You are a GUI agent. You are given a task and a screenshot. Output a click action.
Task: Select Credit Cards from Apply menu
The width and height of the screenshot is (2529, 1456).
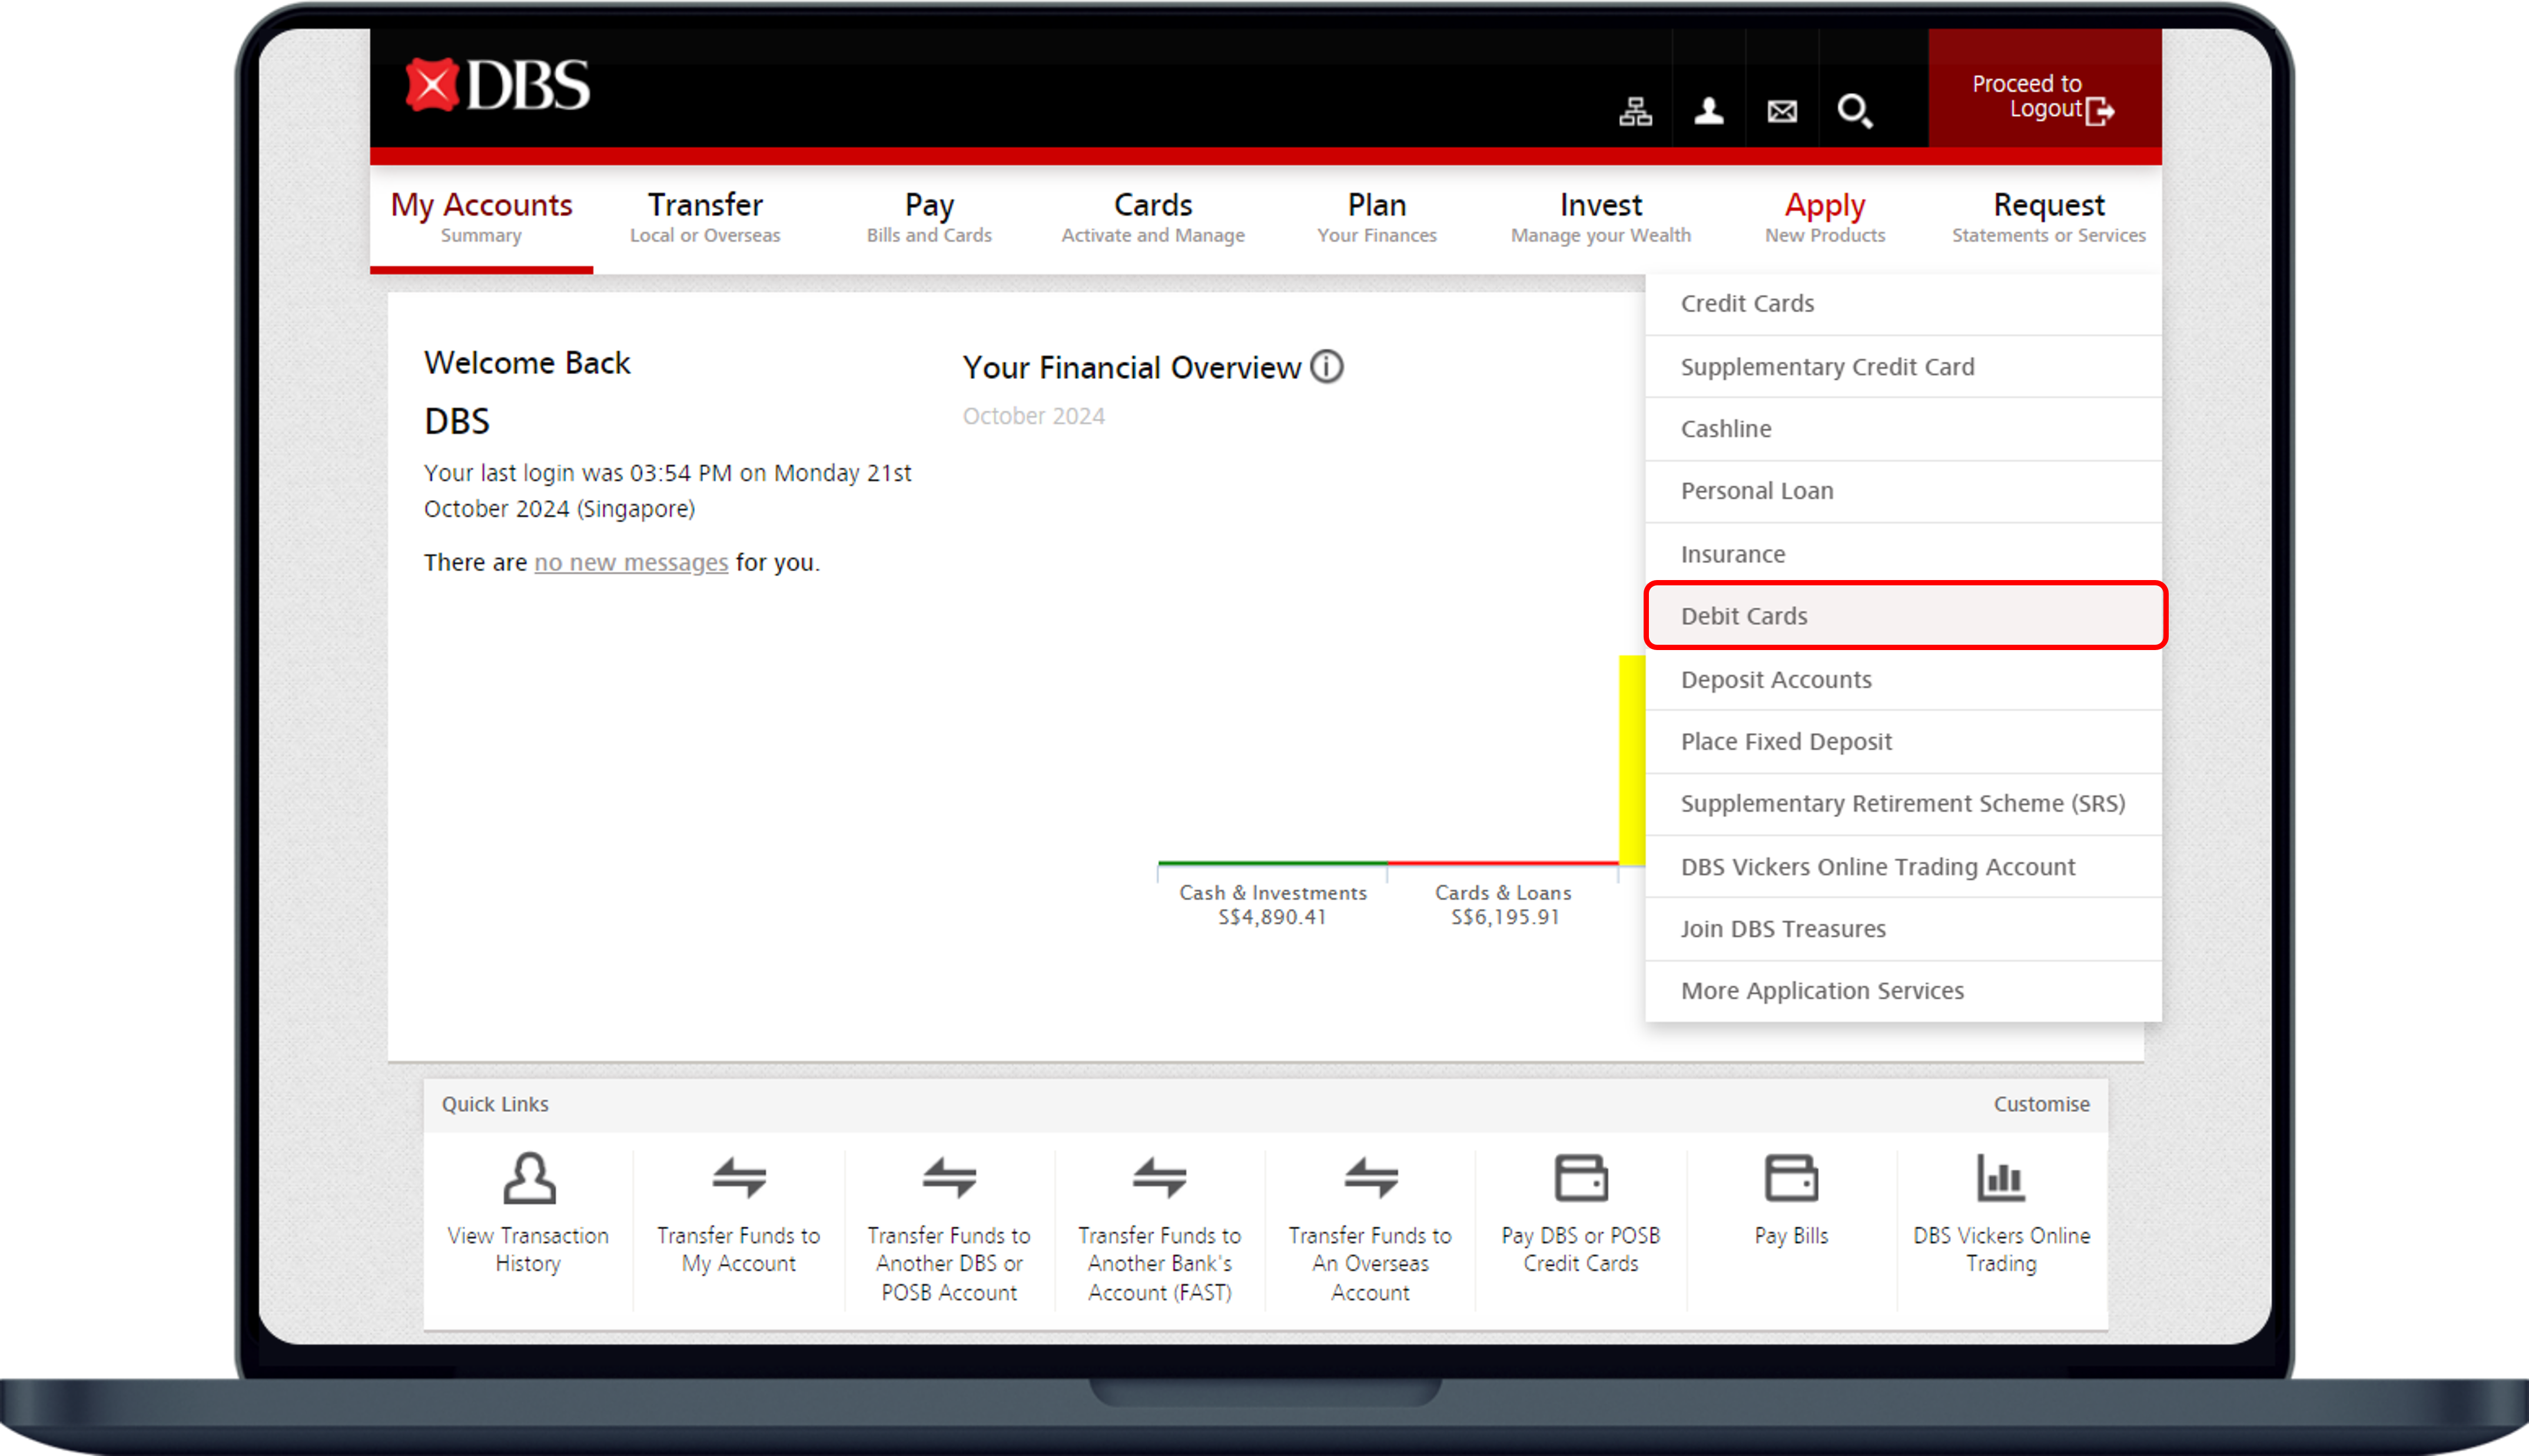click(1903, 304)
